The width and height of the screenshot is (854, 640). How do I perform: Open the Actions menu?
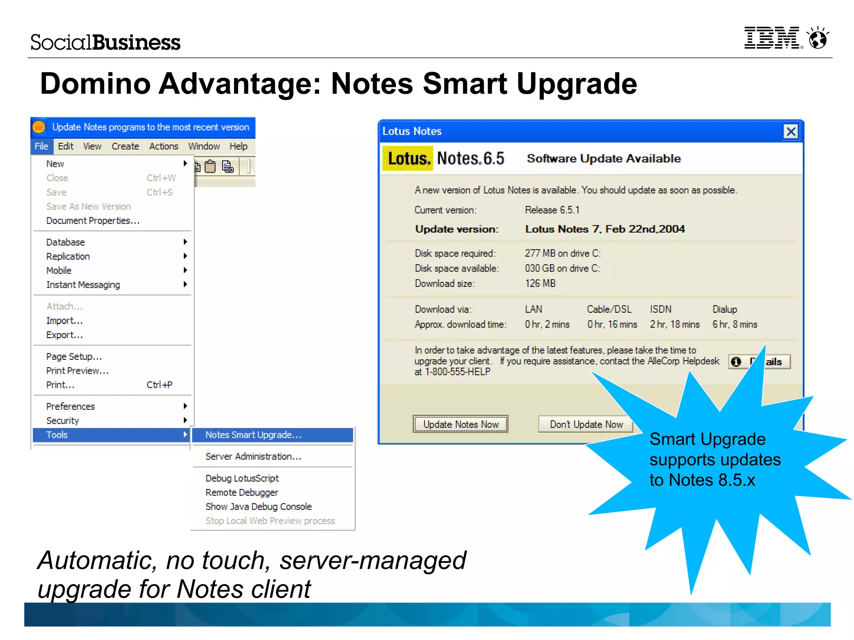[164, 146]
